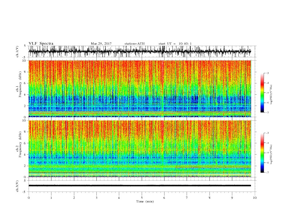Click the log(PSD) label of ch.2 colorbar
Image resolution: width=287 pixels, height=222 pixels.
pos(271,155)
